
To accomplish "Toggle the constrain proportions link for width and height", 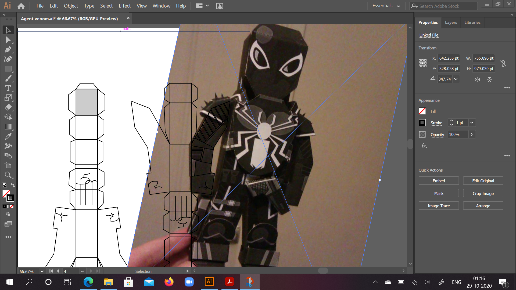I will (503, 63).
